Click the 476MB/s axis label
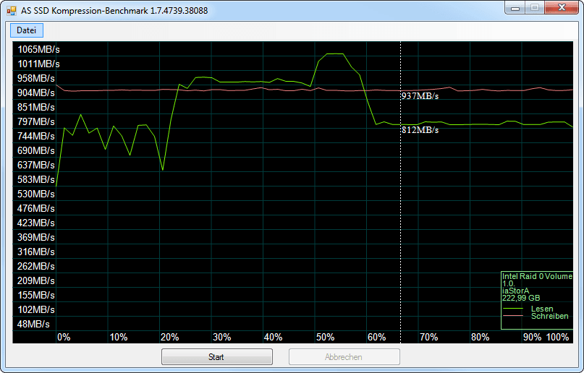This screenshot has width=584, height=373. (x=36, y=209)
